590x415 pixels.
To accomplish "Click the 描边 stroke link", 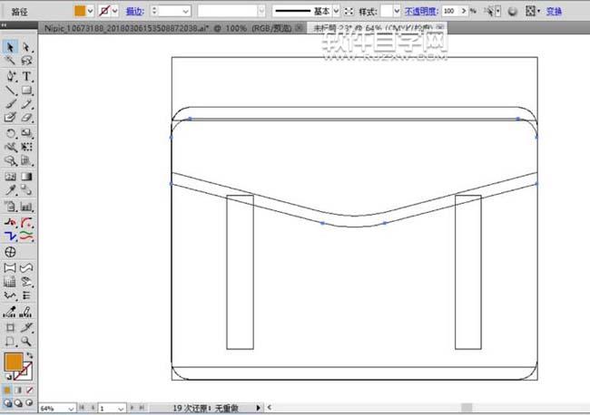I will pyautogui.click(x=133, y=11).
